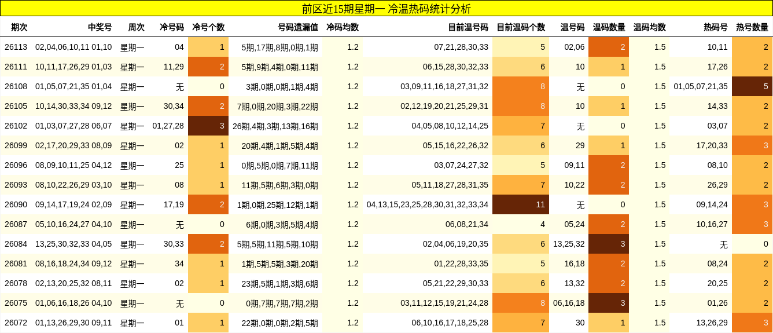Viewport: 773px width, 333px height.
Task: Select the 目前温号码 column header
Action: pos(468,27)
